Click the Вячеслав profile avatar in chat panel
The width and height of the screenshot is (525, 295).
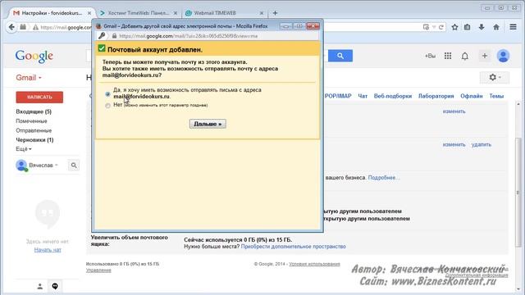(21, 166)
